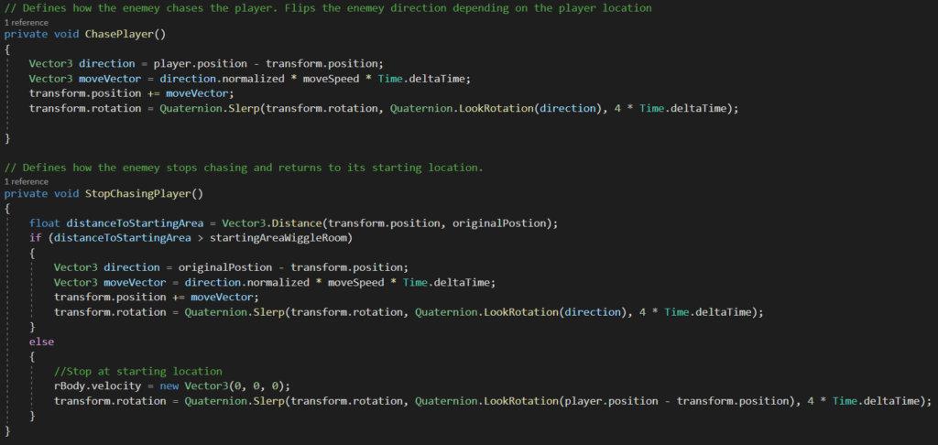Click the 'else' keyword
Screen dimensions: 938x445
(x=41, y=342)
